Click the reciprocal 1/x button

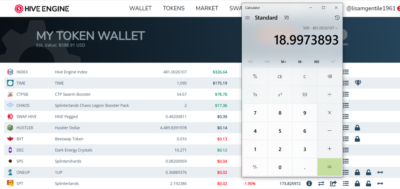255,94
